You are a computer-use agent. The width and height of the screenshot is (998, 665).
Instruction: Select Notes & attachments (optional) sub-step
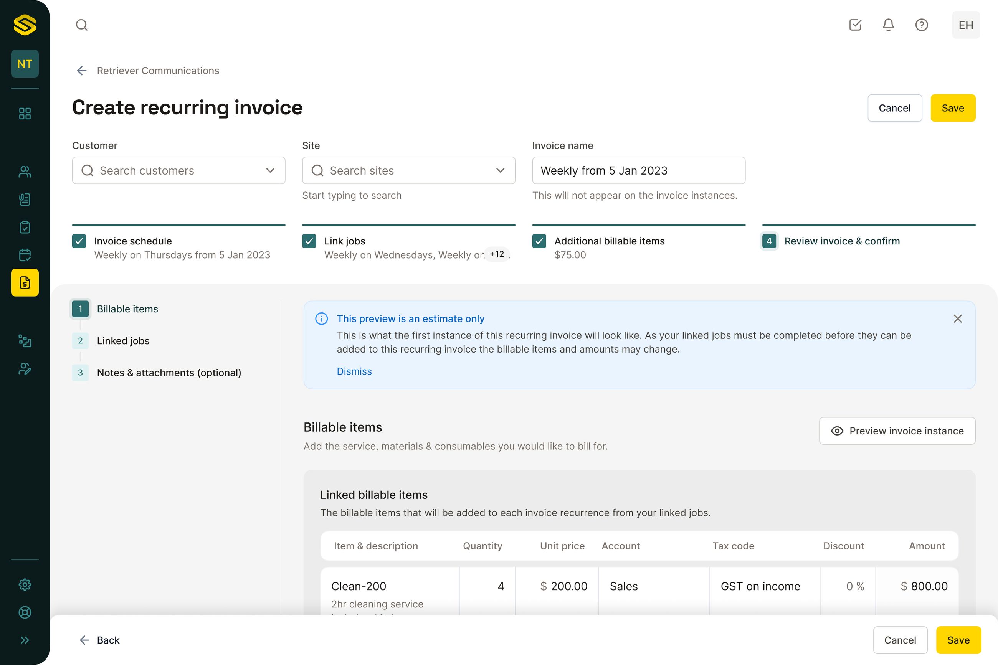[x=169, y=373]
